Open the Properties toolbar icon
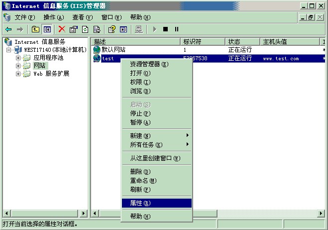The height and width of the screenshot is (230, 328). (x=74, y=29)
